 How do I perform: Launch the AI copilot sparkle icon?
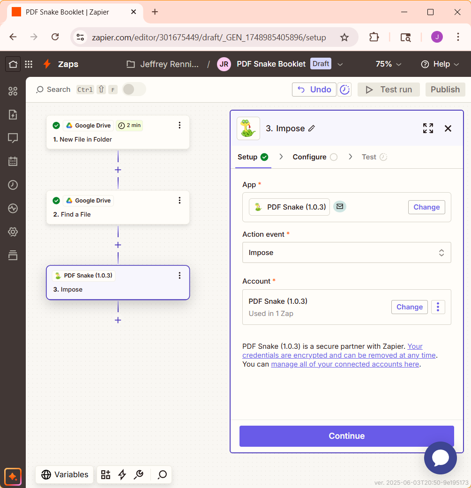pyautogui.click(x=13, y=476)
